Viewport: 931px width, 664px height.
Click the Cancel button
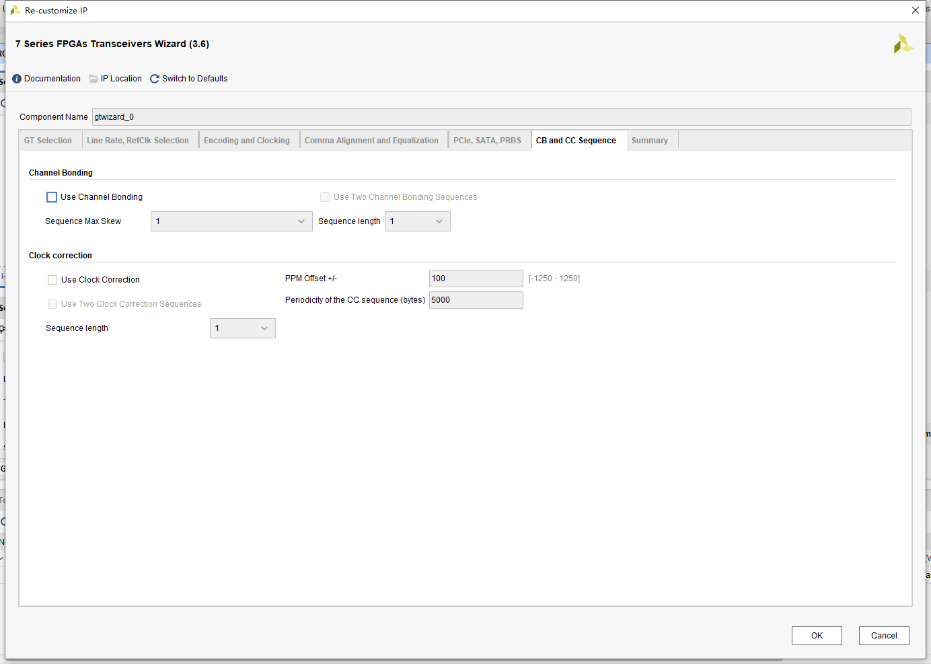click(x=884, y=636)
